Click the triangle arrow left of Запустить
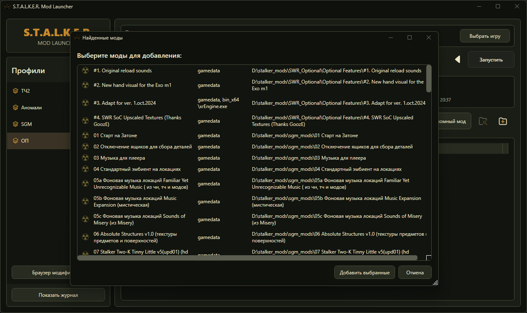 pos(457,59)
